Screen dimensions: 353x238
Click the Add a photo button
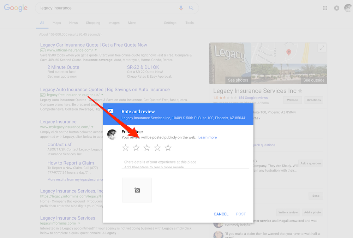312,212
